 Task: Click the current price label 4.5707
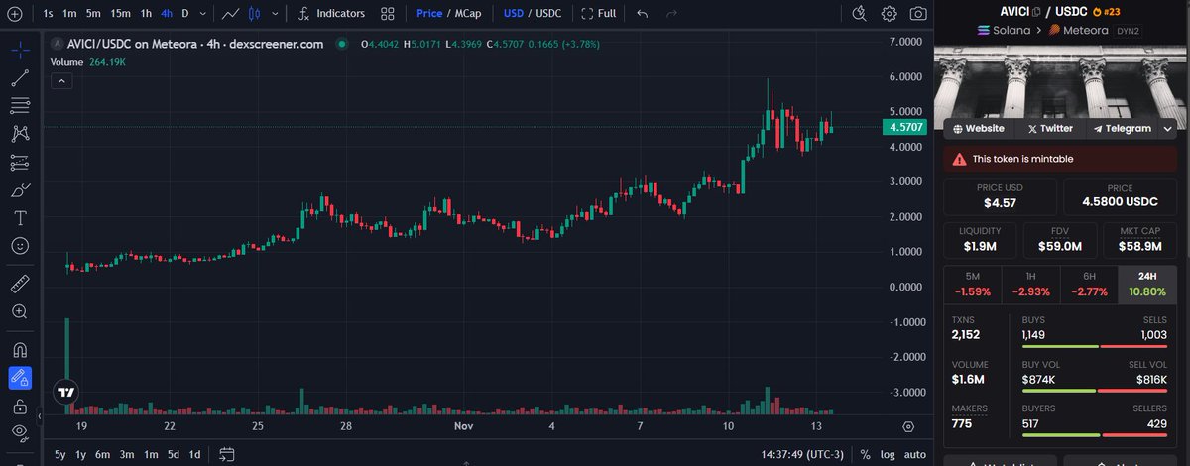click(906, 127)
